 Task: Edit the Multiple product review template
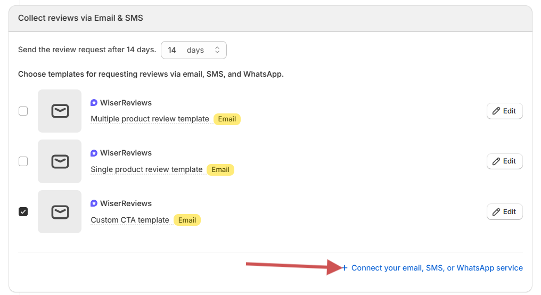click(x=504, y=111)
